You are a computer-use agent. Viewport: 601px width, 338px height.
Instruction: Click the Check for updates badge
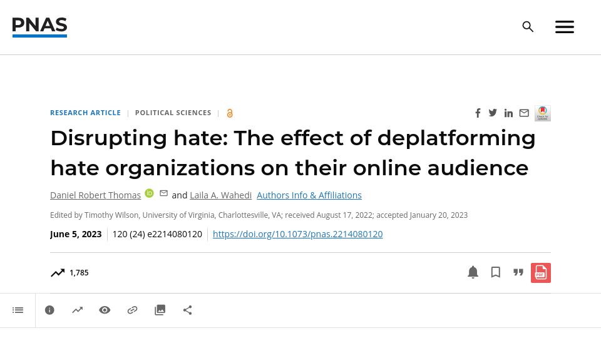[543, 113]
